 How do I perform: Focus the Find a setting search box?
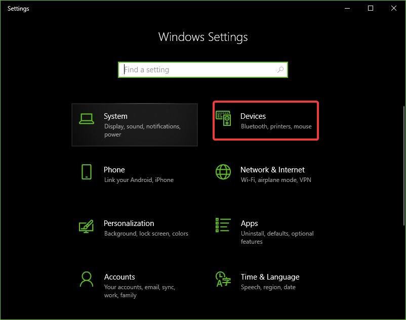(197, 70)
